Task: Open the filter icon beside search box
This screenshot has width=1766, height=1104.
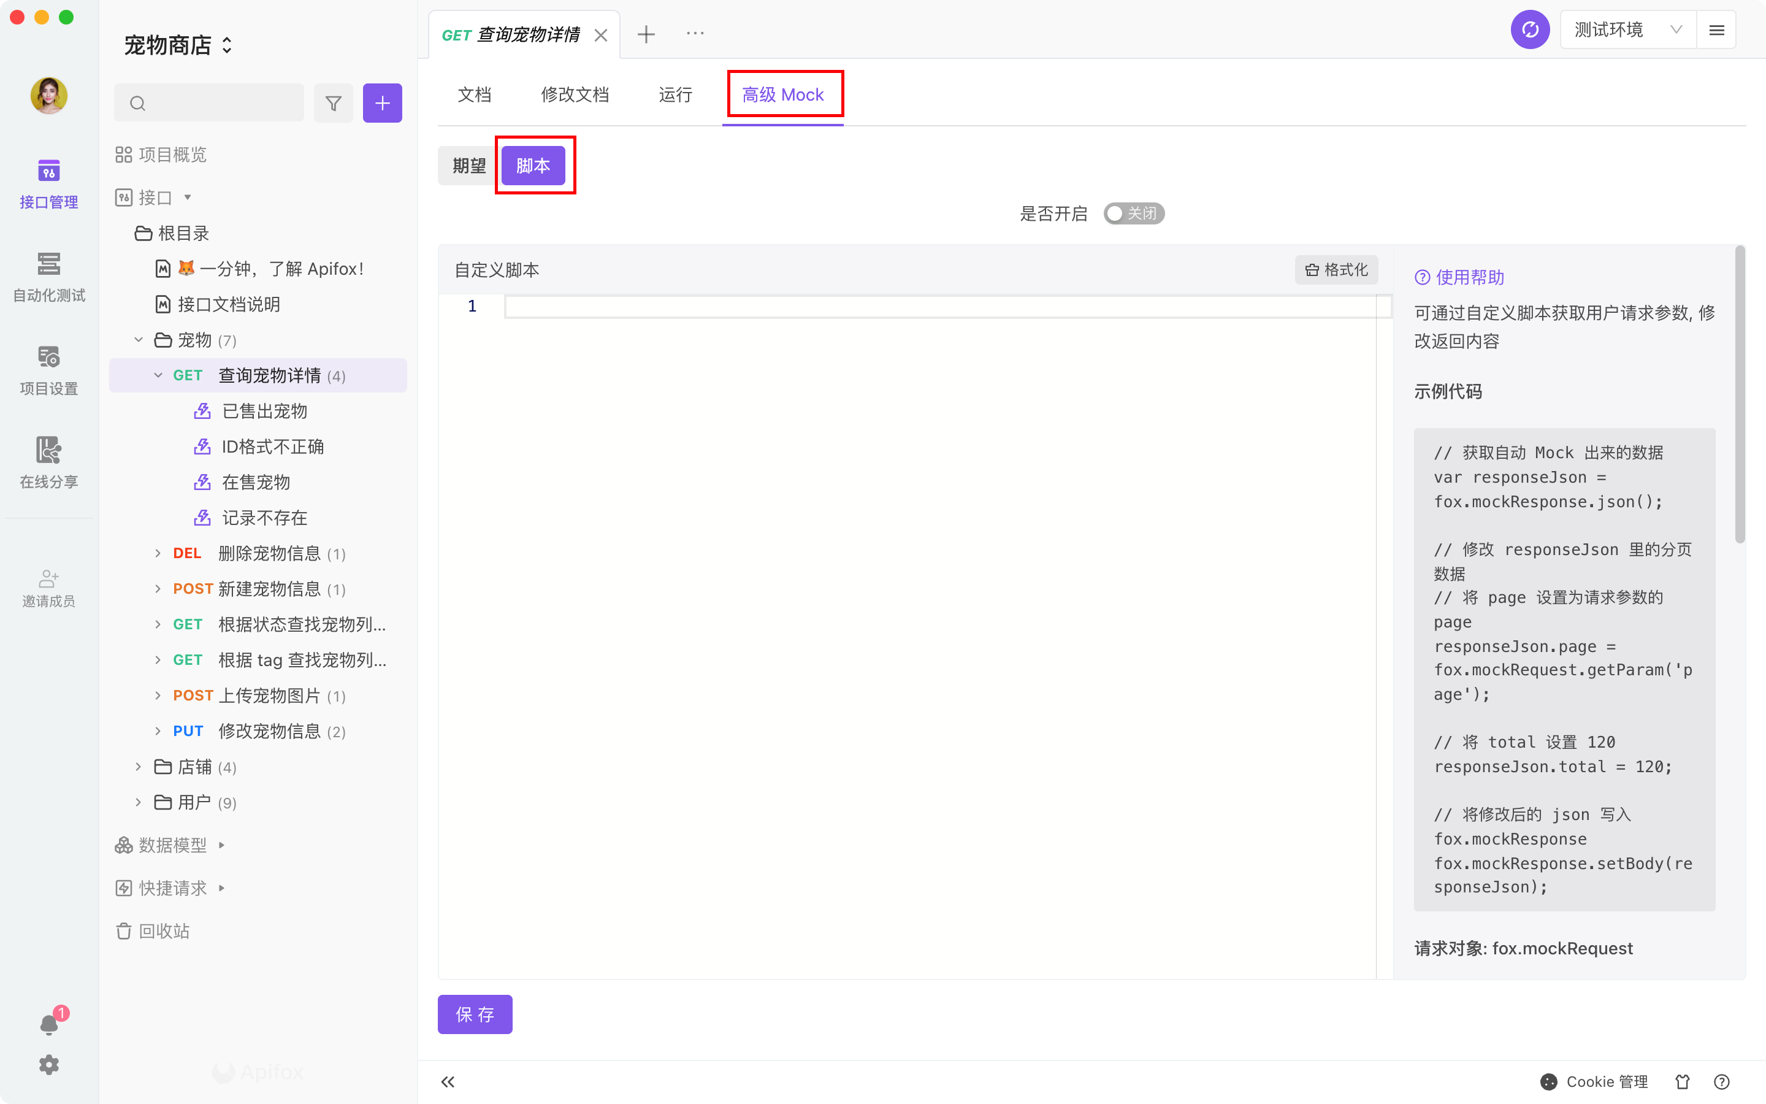Action: (x=334, y=103)
